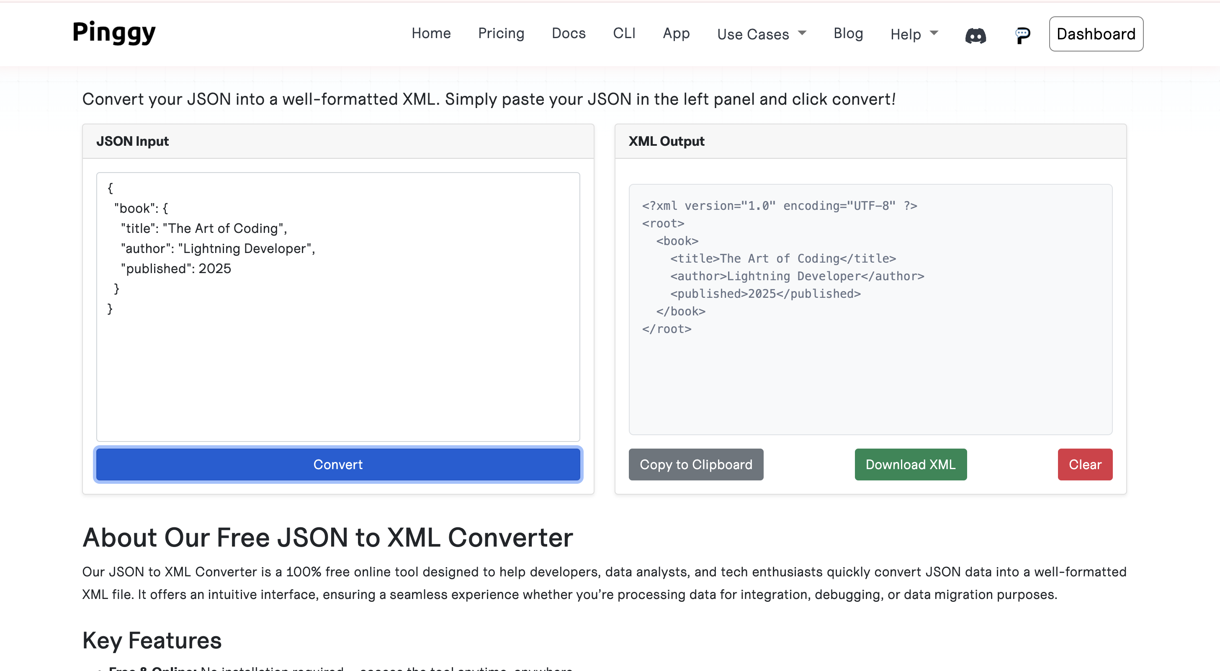Viewport: 1220px width, 671px height.
Task: Click the closing </book> tag line
Action: point(681,311)
